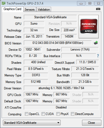Check the PhysX checkbox
The image size is (104, 128).
[x=58, y=114]
